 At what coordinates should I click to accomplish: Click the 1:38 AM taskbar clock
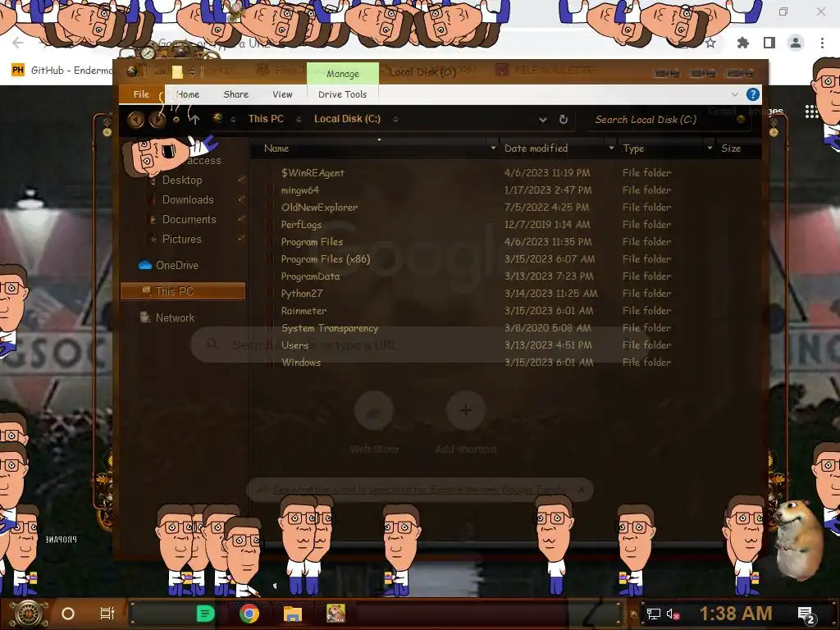pos(736,614)
